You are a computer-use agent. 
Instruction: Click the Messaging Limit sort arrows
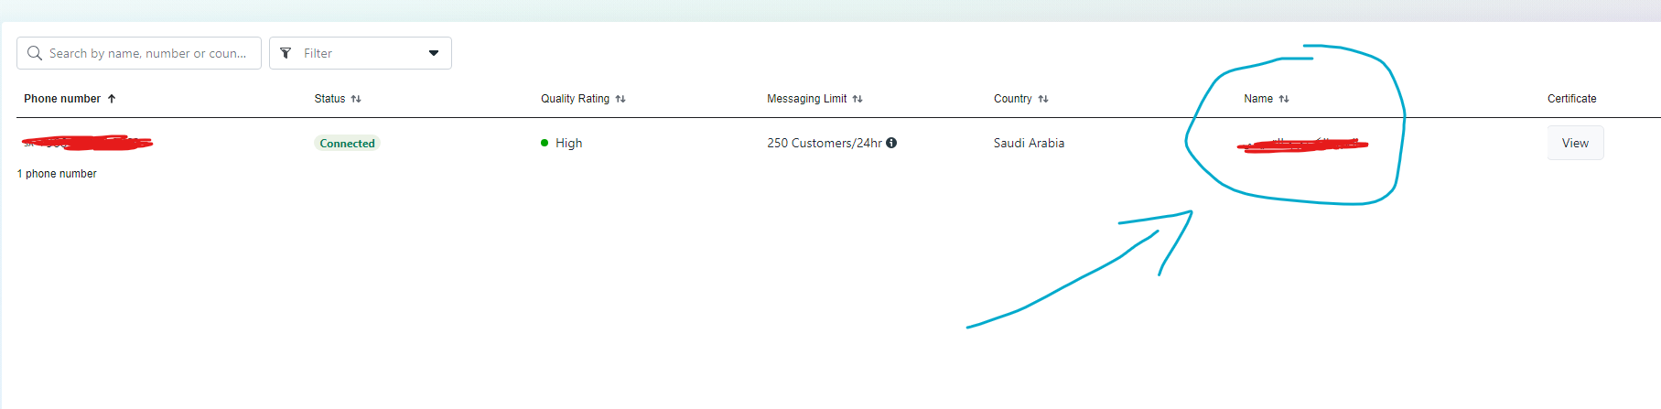857,99
